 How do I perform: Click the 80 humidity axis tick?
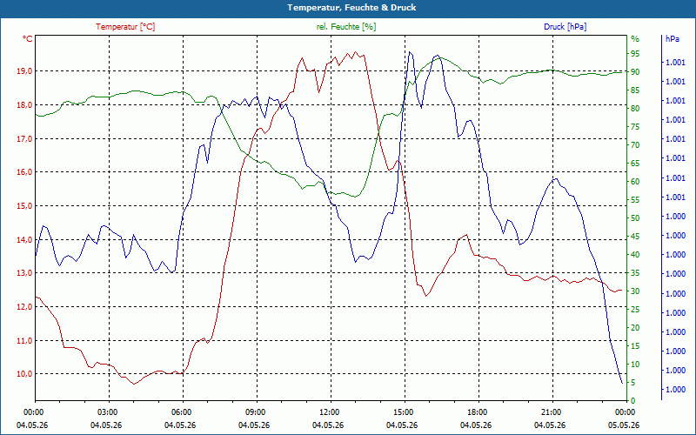[x=635, y=108]
